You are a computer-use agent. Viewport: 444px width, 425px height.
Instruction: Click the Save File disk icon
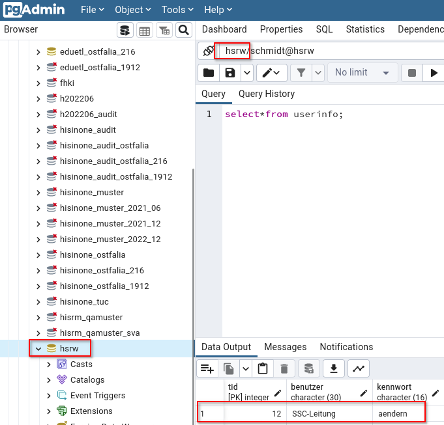pyautogui.click(x=229, y=73)
